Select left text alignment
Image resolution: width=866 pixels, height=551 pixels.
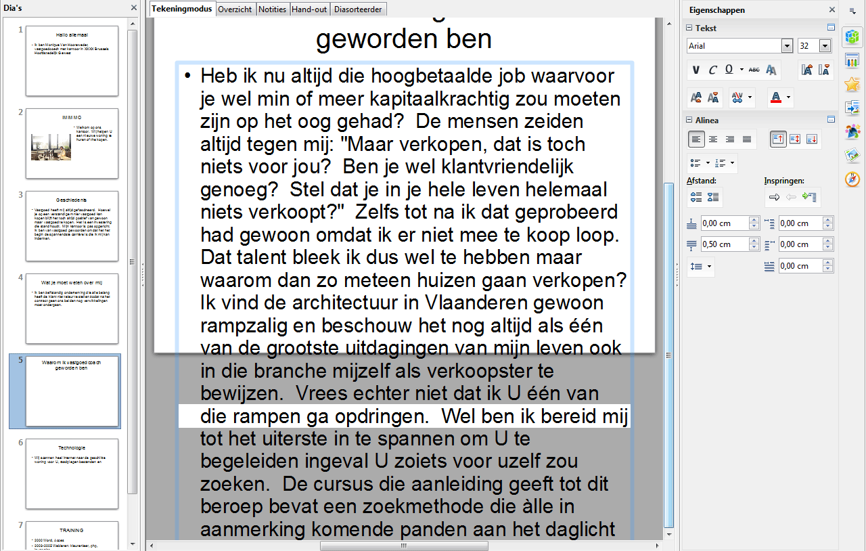point(696,139)
